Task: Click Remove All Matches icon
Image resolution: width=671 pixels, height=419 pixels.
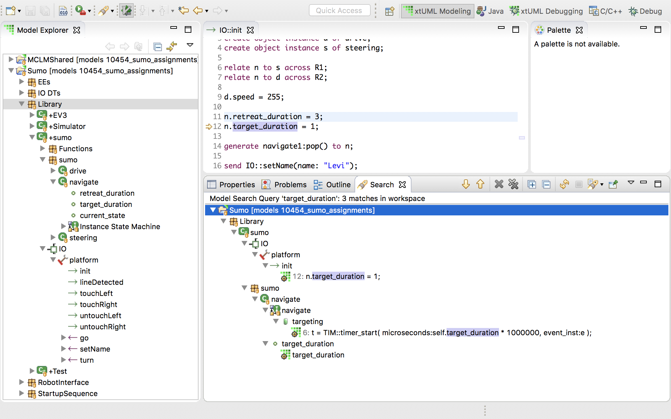Action: (513, 184)
